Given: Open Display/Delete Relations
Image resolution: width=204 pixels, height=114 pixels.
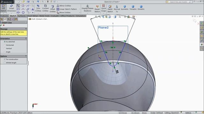Looking at the screenshot, I should click(x=87, y=8).
